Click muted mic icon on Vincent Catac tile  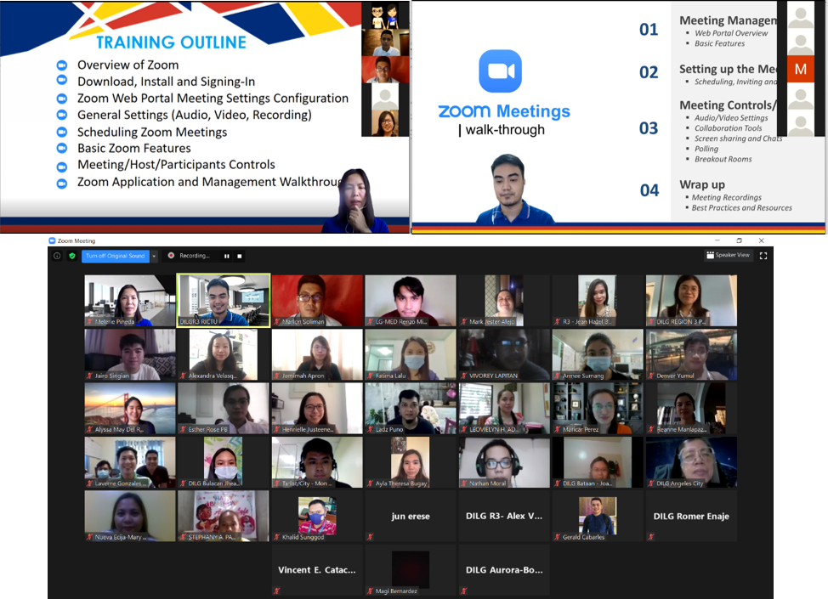point(276,591)
